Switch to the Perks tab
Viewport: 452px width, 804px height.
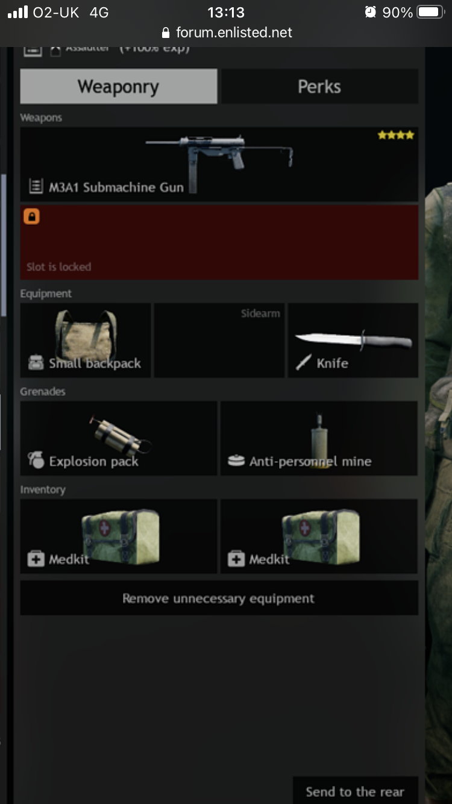click(x=319, y=86)
